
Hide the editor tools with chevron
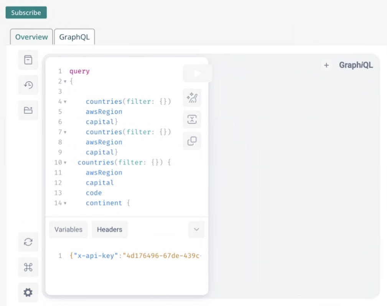196,229
